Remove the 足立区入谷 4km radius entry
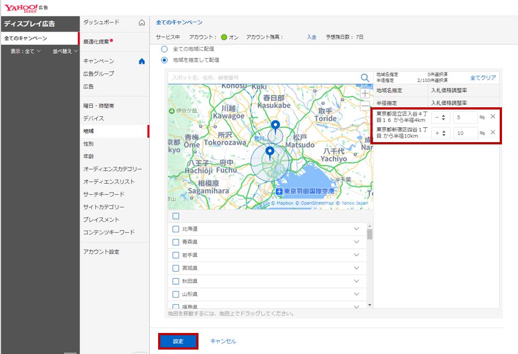 point(493,117)
